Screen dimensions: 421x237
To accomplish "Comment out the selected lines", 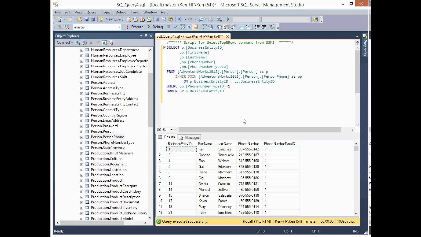I will click(x=242, y=27).
